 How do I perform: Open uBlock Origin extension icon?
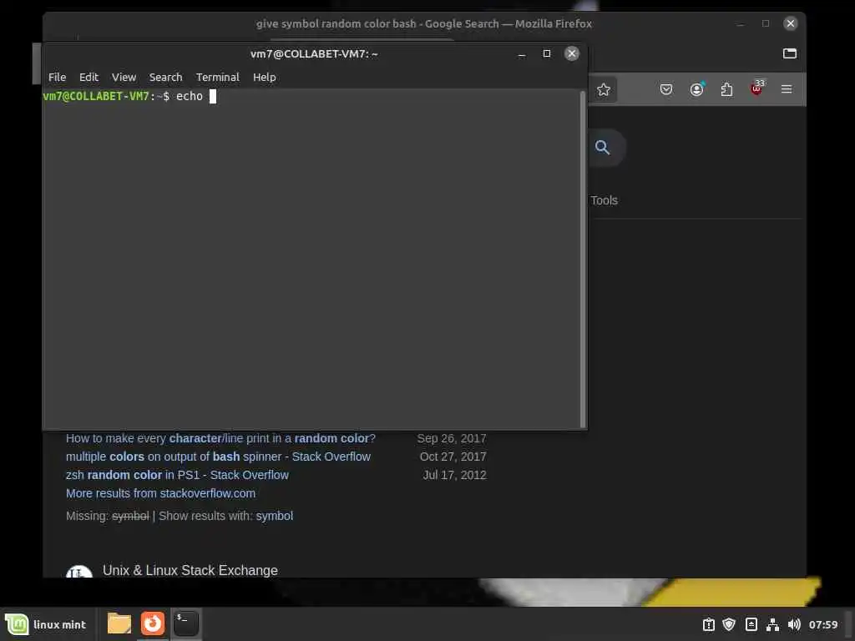[756, 88]
